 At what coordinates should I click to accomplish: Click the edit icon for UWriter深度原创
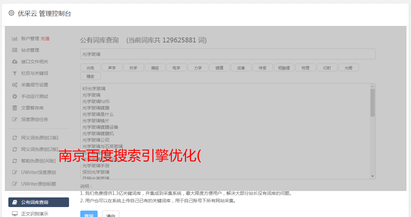point(15,172)
